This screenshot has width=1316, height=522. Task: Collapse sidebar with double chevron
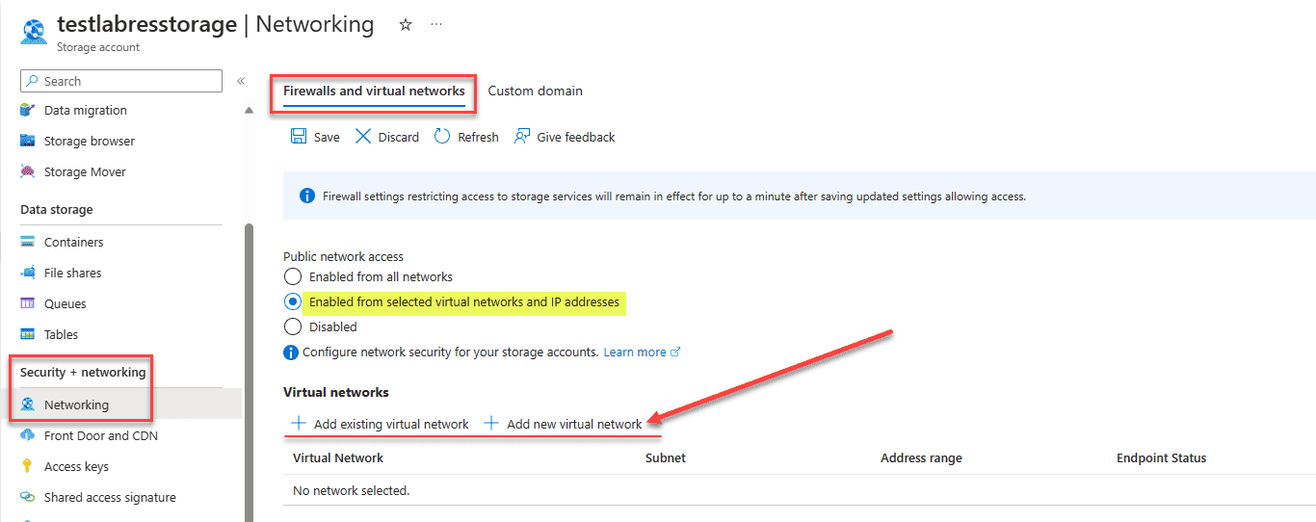click(241, 82)
